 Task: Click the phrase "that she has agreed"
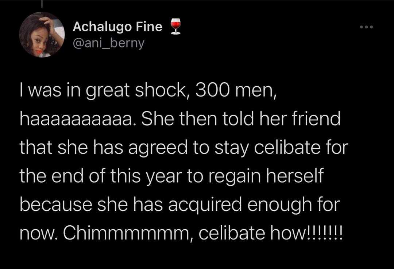(x=104, y=148)
